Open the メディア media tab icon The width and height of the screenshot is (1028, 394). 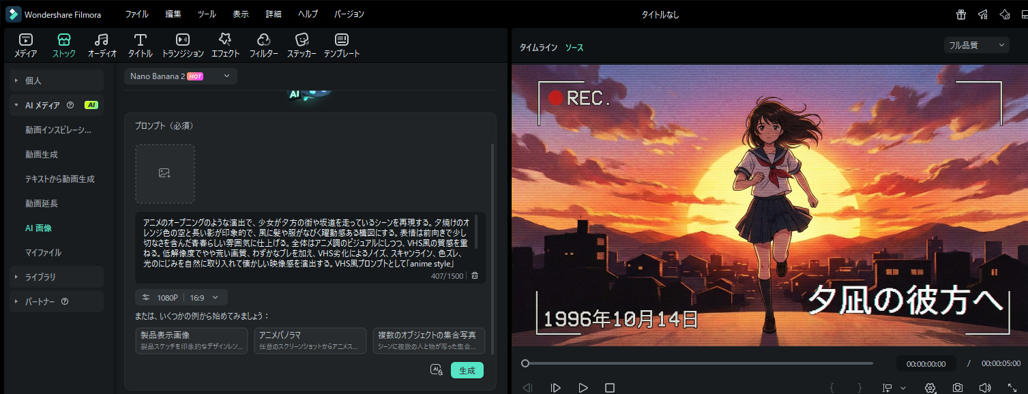click(25, 45)
